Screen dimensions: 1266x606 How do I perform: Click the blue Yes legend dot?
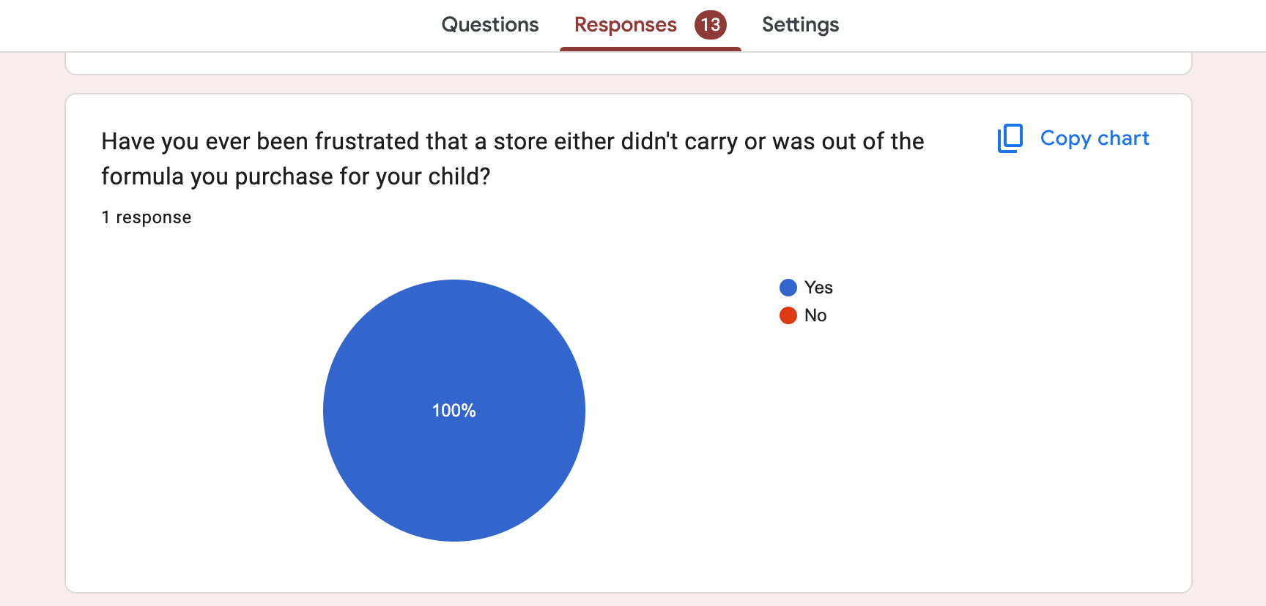tap(788, 288)
